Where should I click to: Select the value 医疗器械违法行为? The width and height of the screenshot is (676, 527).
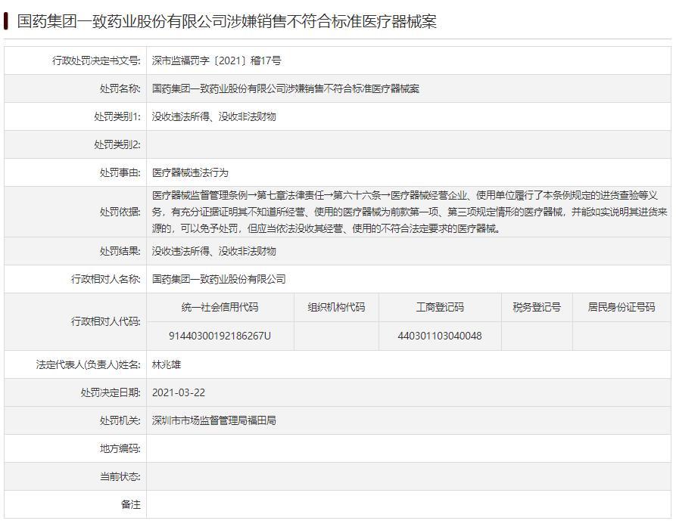(x=190, y=172)
